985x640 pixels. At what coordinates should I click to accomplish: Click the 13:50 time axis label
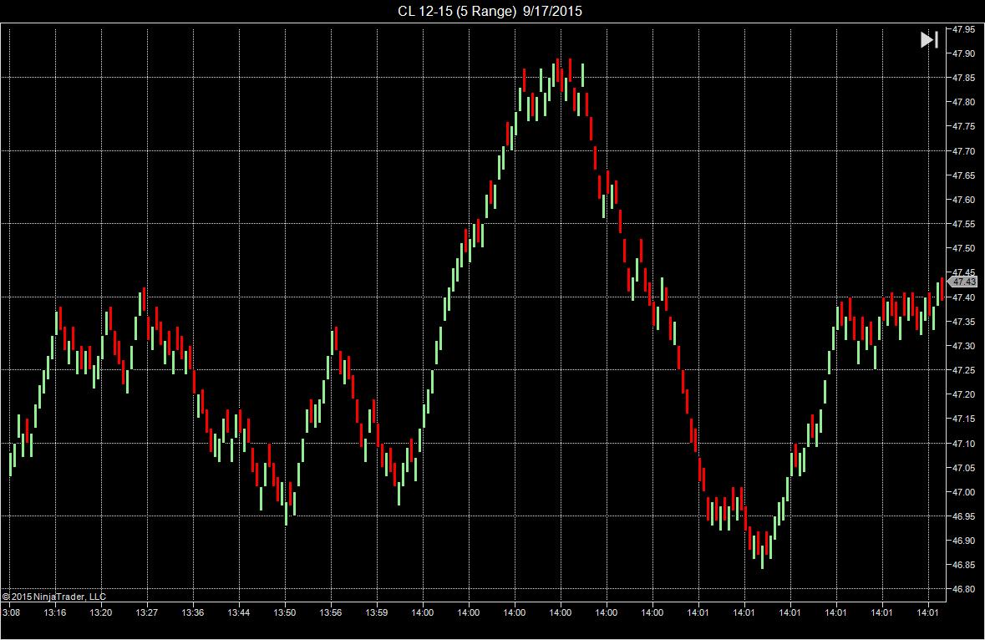pos(285,612)
